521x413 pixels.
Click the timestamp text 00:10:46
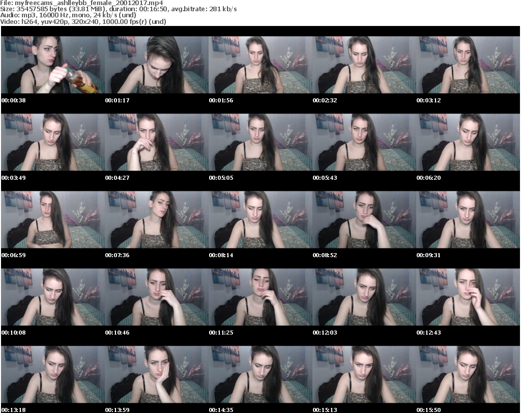pyautogui.click(x=118, y=333)
